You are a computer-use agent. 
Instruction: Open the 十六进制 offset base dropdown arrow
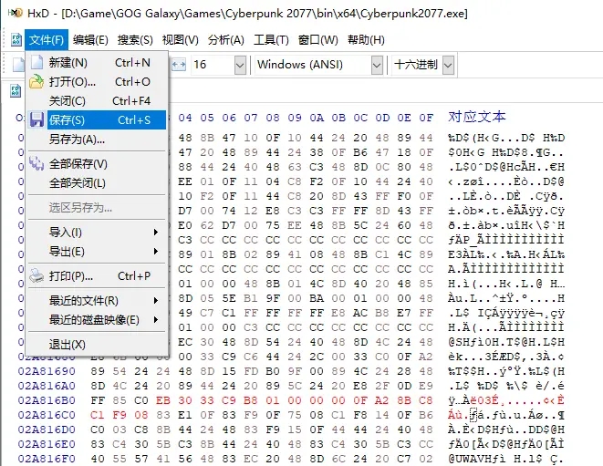448,65
